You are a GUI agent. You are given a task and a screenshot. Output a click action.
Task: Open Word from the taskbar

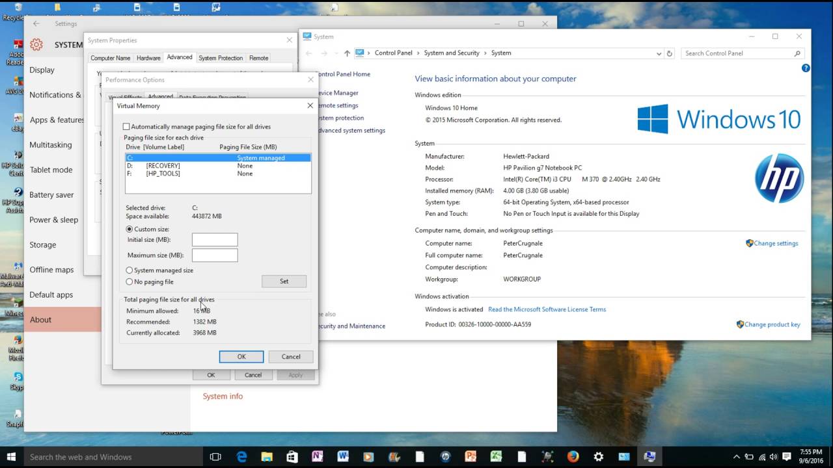pos(343,457)
